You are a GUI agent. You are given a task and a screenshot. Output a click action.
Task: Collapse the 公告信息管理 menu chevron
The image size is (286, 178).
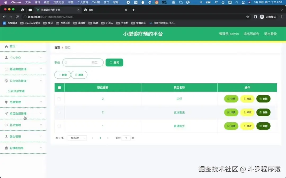click(41, 80)
